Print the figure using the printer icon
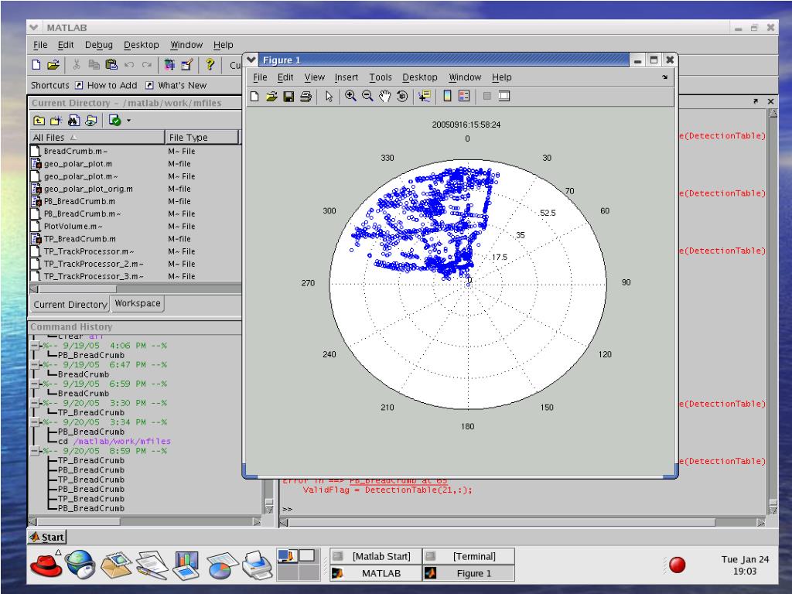This screenshot has height=594, width=792. tap(306, 96)
